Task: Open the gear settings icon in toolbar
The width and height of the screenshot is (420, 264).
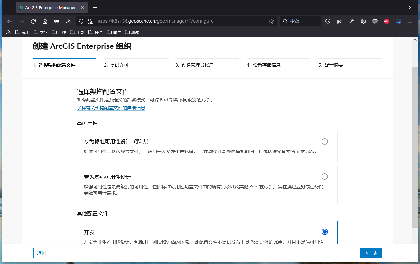Action: coord(363,21)
